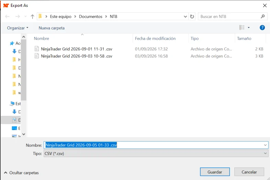Select the Este equipo computer tree item
The image size is (270, 180).
15,104
